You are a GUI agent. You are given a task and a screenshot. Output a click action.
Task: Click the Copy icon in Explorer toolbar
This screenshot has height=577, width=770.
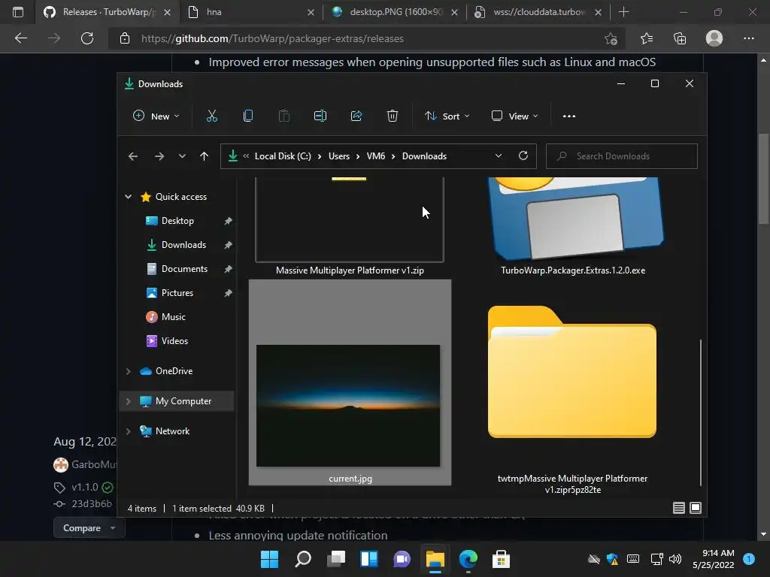248,116
